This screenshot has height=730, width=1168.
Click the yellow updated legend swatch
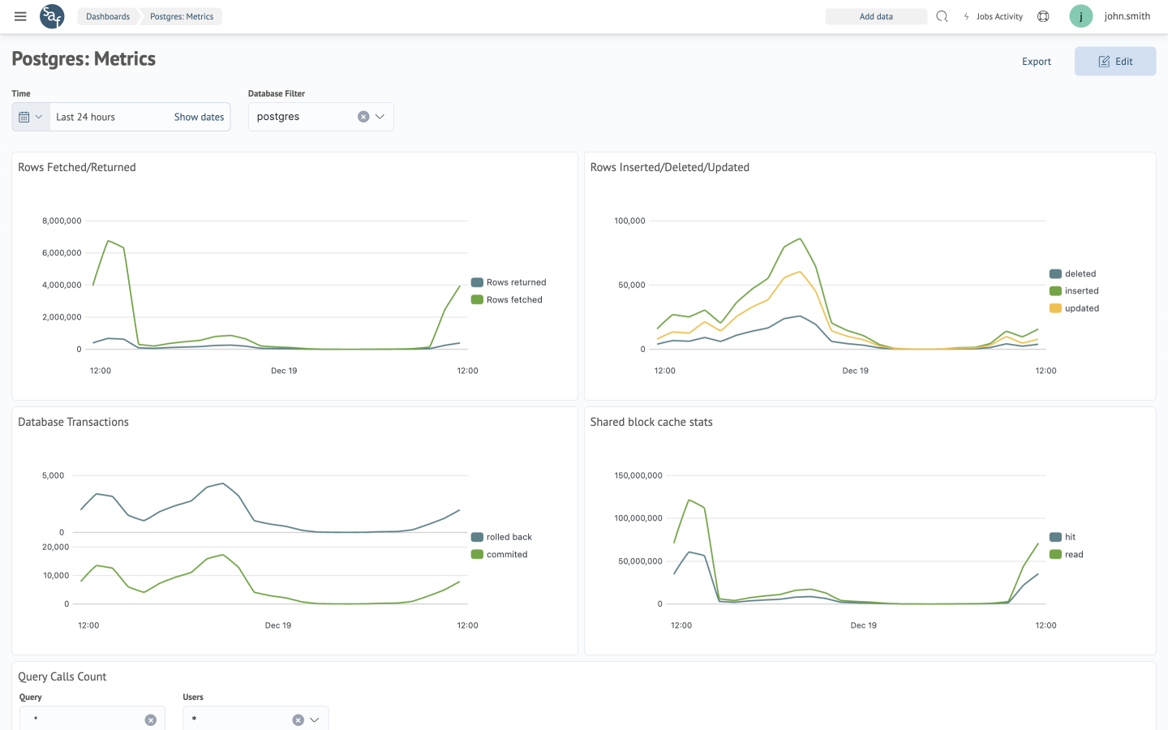(x=1055, y=308)
